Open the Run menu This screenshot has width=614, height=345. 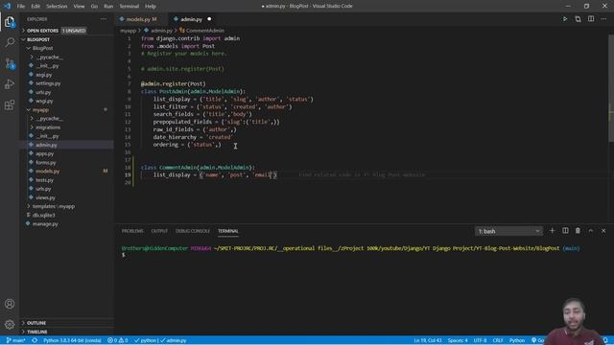[x=108, y=6]
